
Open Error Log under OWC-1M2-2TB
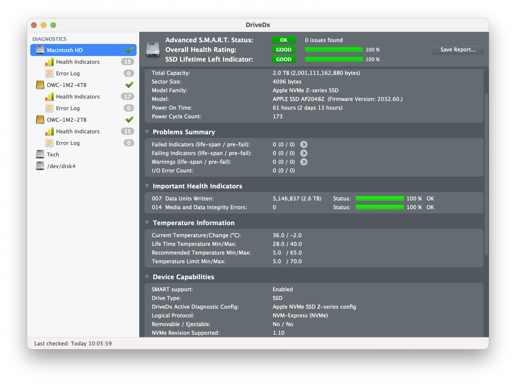click(68, 143)
